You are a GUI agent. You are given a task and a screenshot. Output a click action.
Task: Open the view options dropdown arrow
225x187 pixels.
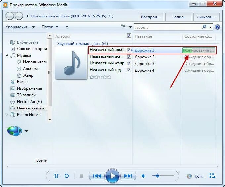coord(130,27)
